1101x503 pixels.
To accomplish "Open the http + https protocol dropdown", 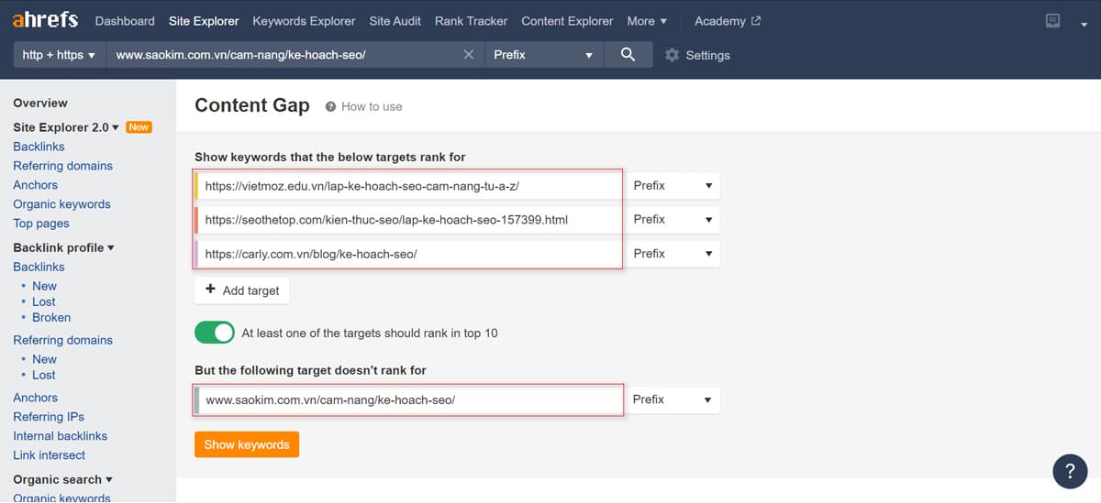I will point(59,55).
